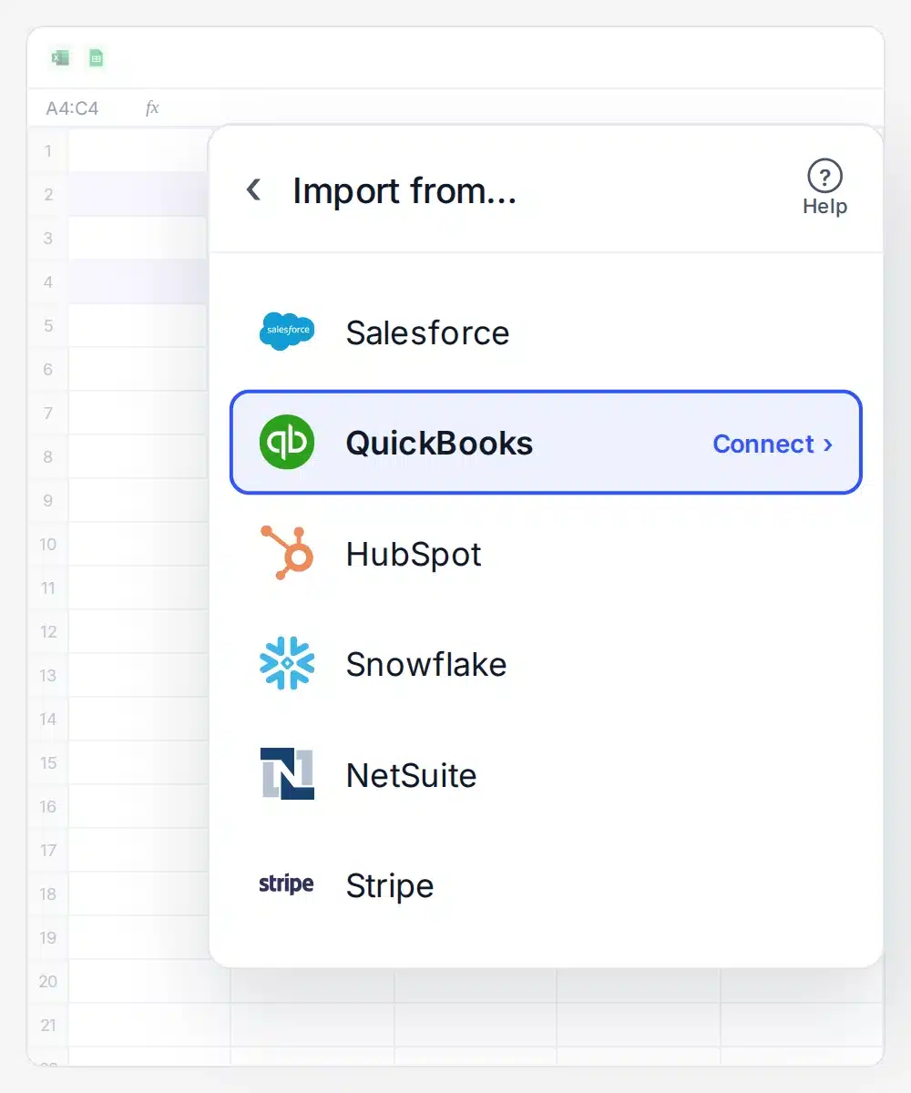Viewport: 911px width, 1093px height.
Task: Click the QuickBooks green logo
Action: point(287,443)
